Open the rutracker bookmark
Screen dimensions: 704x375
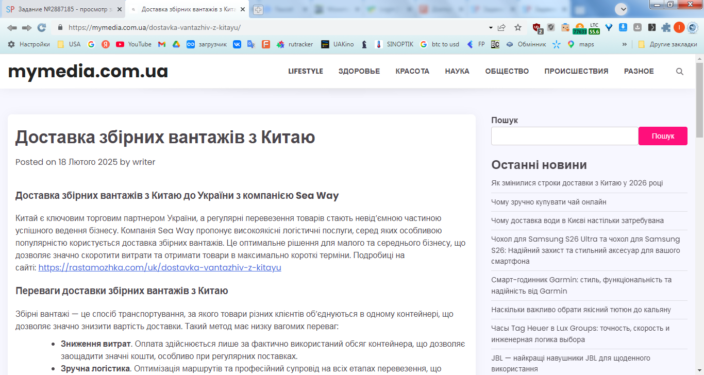click(295, 44)
